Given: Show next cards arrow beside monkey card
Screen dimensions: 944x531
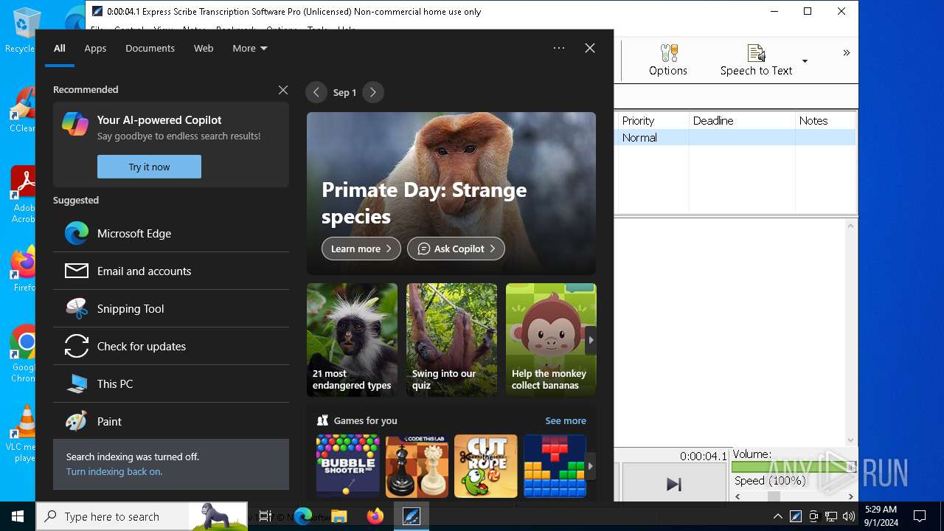Looking at the screenshot, I should click(x=590, y=340).
